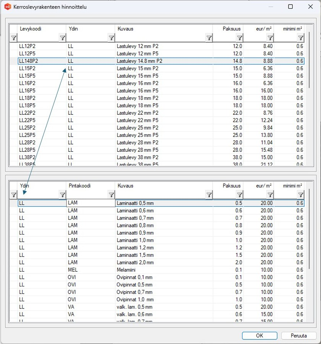Click the Kuvaus filter text field in upper table
Viewport: 321px width, 344px height.
pyautogui.click(x=160, y=38)
